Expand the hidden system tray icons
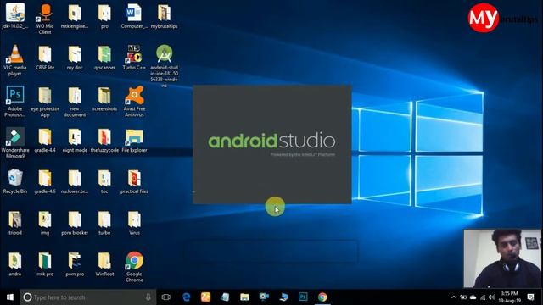The height and width of the screenshot is (305, 543). click(454, 297)
